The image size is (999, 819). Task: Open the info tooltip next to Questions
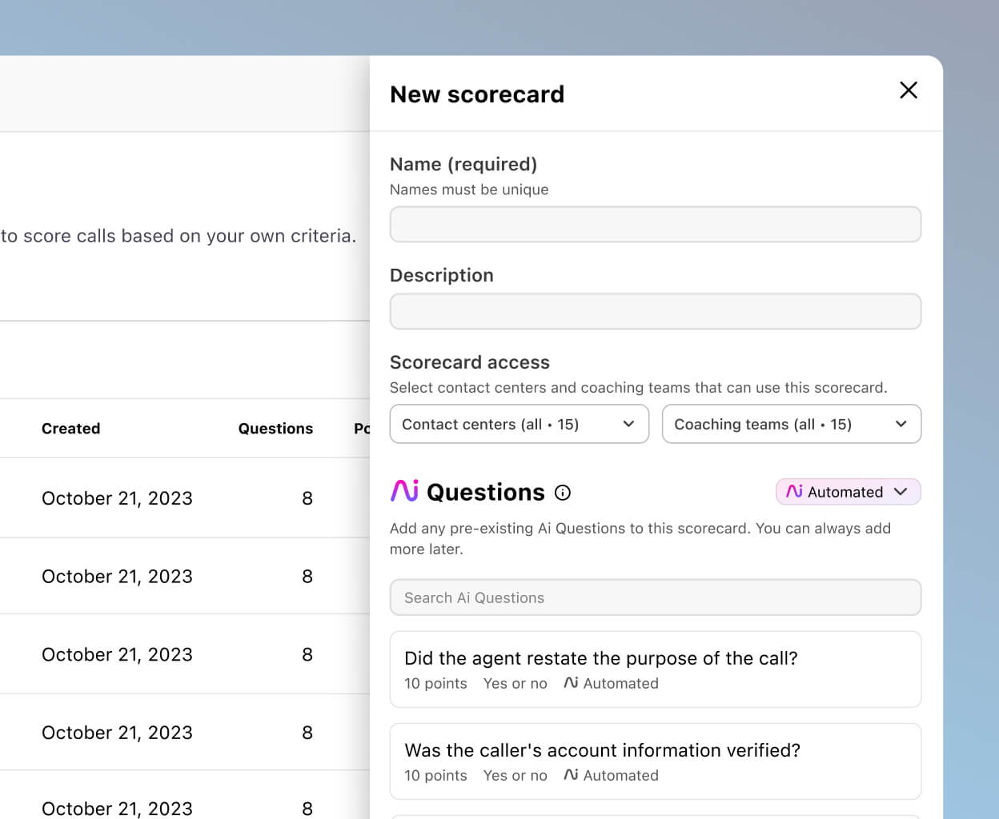[563, 493]
